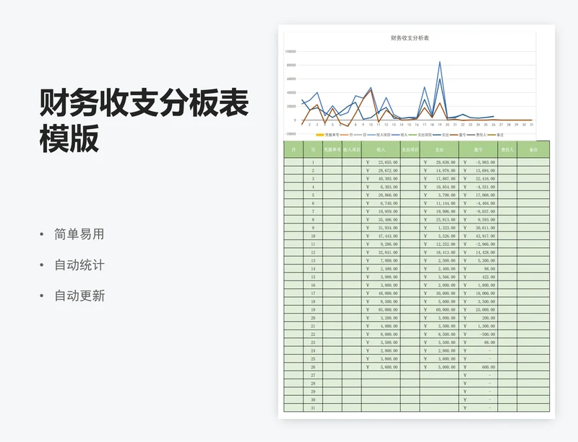This screenshot has height=442, width=578.
Task: Click the income cell 85,000.00
Action: click(381, 310)
